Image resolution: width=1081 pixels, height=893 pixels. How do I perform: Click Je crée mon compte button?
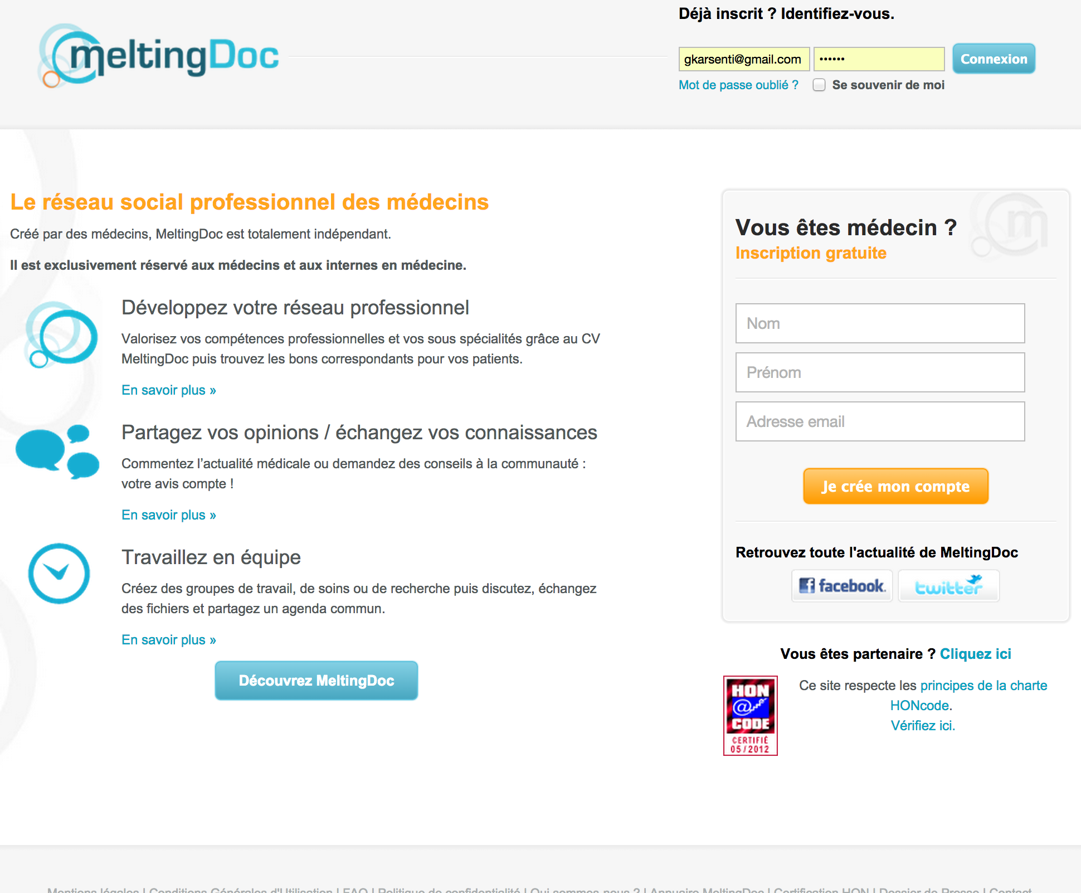(895, 486)
